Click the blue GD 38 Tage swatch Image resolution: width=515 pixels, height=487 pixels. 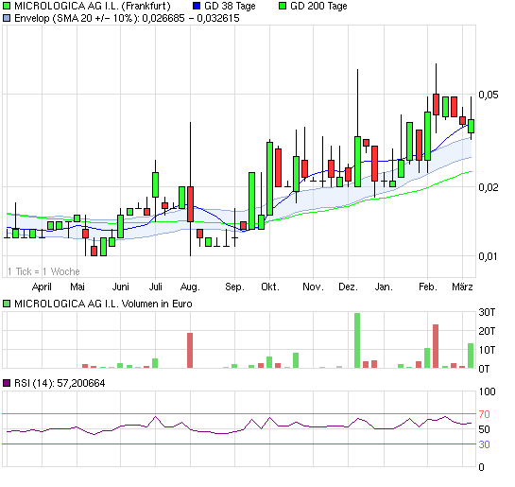[197, 6]
